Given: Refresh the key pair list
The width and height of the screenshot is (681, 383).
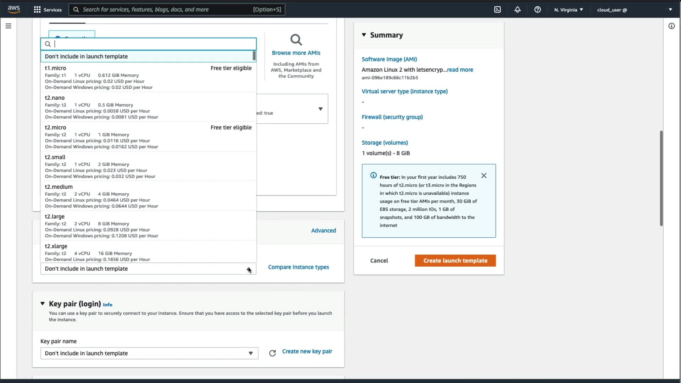Looking at the screenshot, I should click(272, 353).
